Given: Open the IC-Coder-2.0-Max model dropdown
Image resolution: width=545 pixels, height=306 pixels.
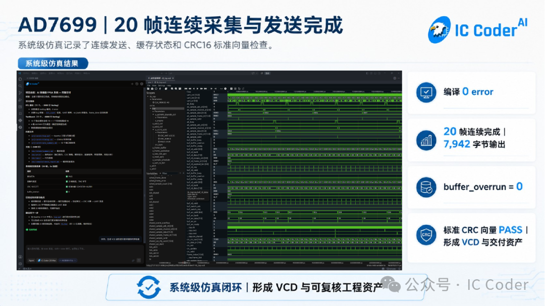Looking at the screenshot, I should pos(47,261).
